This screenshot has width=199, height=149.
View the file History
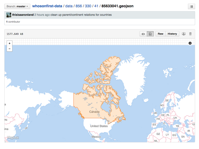[x=172, y=34]
